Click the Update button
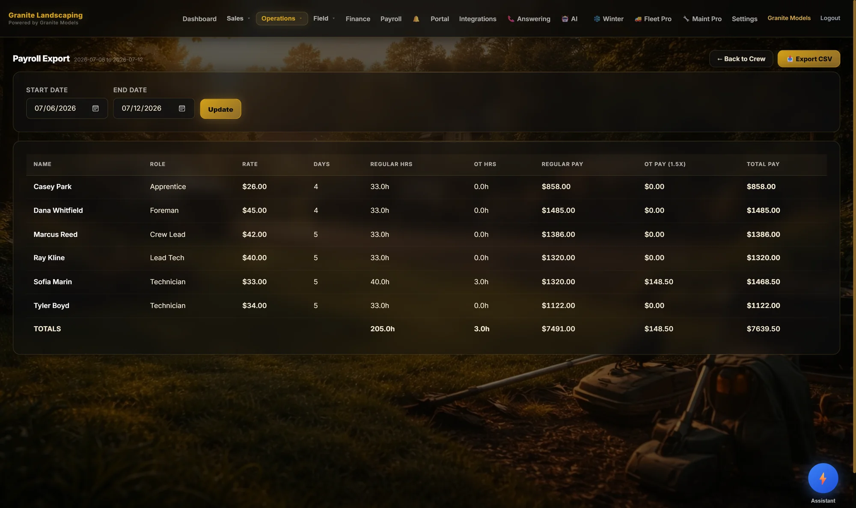The image size is (856, 508). [220, 109]
